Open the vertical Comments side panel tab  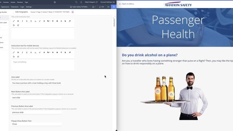(114, 22)
